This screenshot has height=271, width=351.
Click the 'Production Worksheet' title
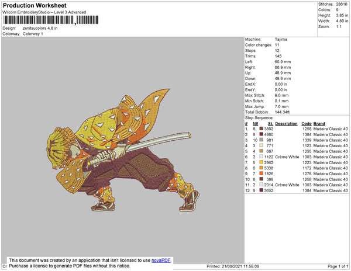[x=35, y=6]
